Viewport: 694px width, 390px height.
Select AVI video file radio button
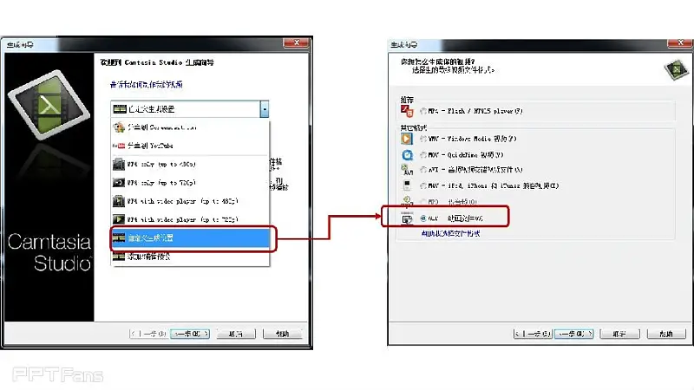point(423,169)
